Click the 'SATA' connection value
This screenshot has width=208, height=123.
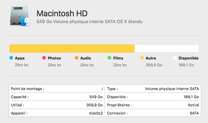click(x=194, y=113)
